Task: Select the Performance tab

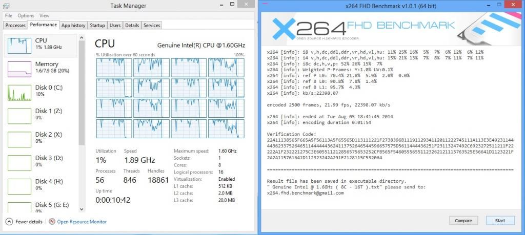Action: click(x=43, y=25)
